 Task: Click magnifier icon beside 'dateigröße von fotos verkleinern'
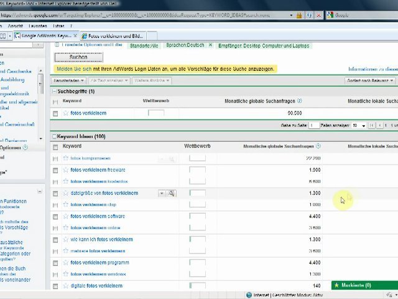click(x=172, y=193)
